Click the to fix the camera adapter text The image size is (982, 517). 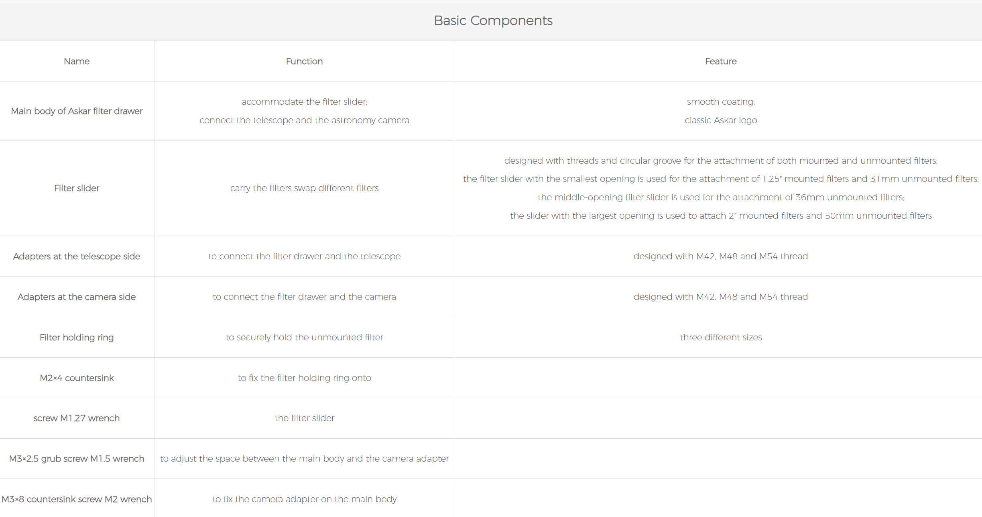304,499
